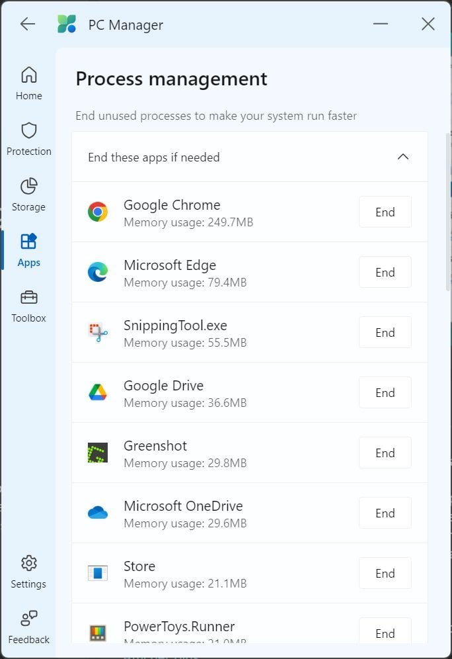Click the Microsoft OneDrive name text
The width and height of the screenshot is (452, 659).
point(184,506)
